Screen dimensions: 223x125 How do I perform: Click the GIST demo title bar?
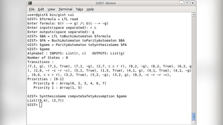105,3
